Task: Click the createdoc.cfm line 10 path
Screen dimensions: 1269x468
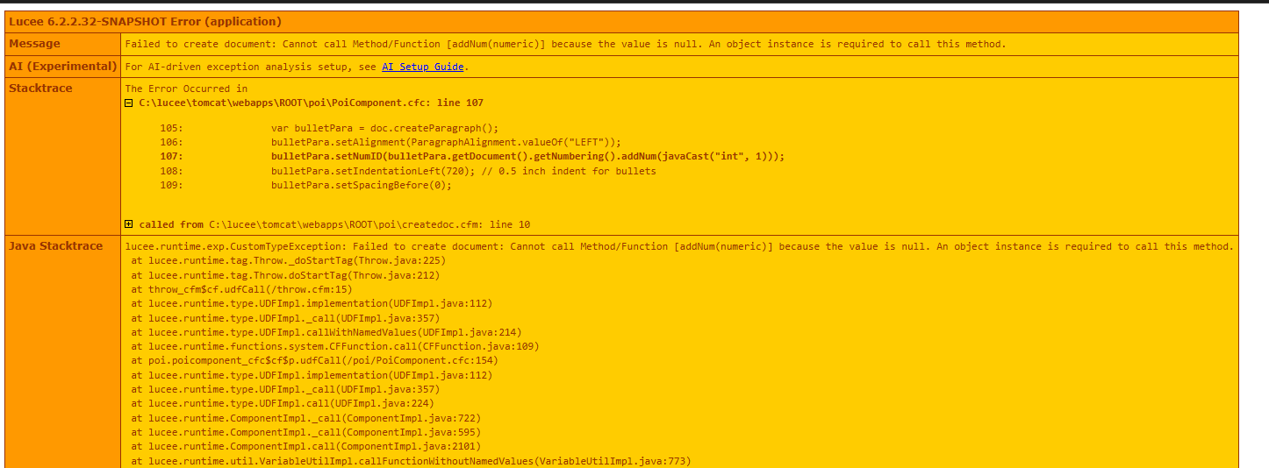Action: [x=369, y=224]
